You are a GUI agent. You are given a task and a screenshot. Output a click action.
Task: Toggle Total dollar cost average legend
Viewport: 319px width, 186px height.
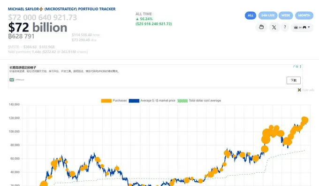(x=199, y=101)
